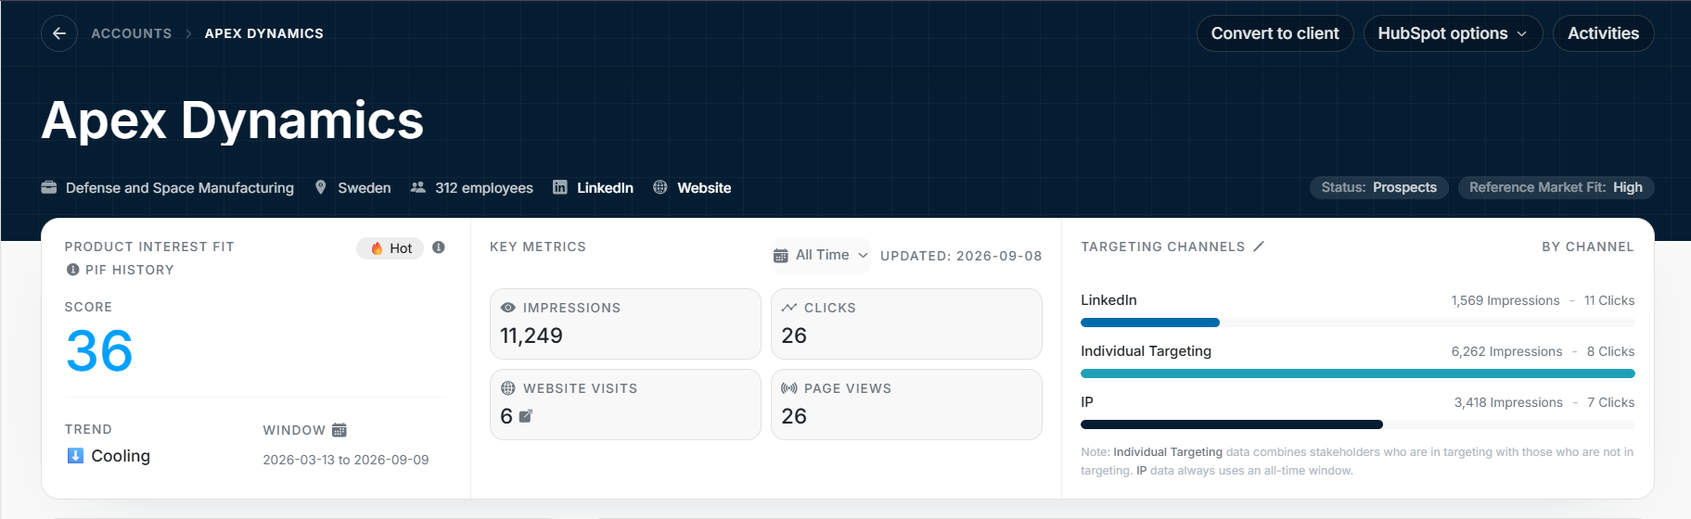Viewport: 1691px width, 519px height.
Task: Click the broadcast icon on Page Views card
Action: 789,388
